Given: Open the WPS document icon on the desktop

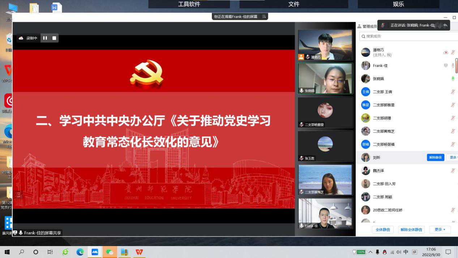Looking at the screenshot, I should tap(57, 7).
